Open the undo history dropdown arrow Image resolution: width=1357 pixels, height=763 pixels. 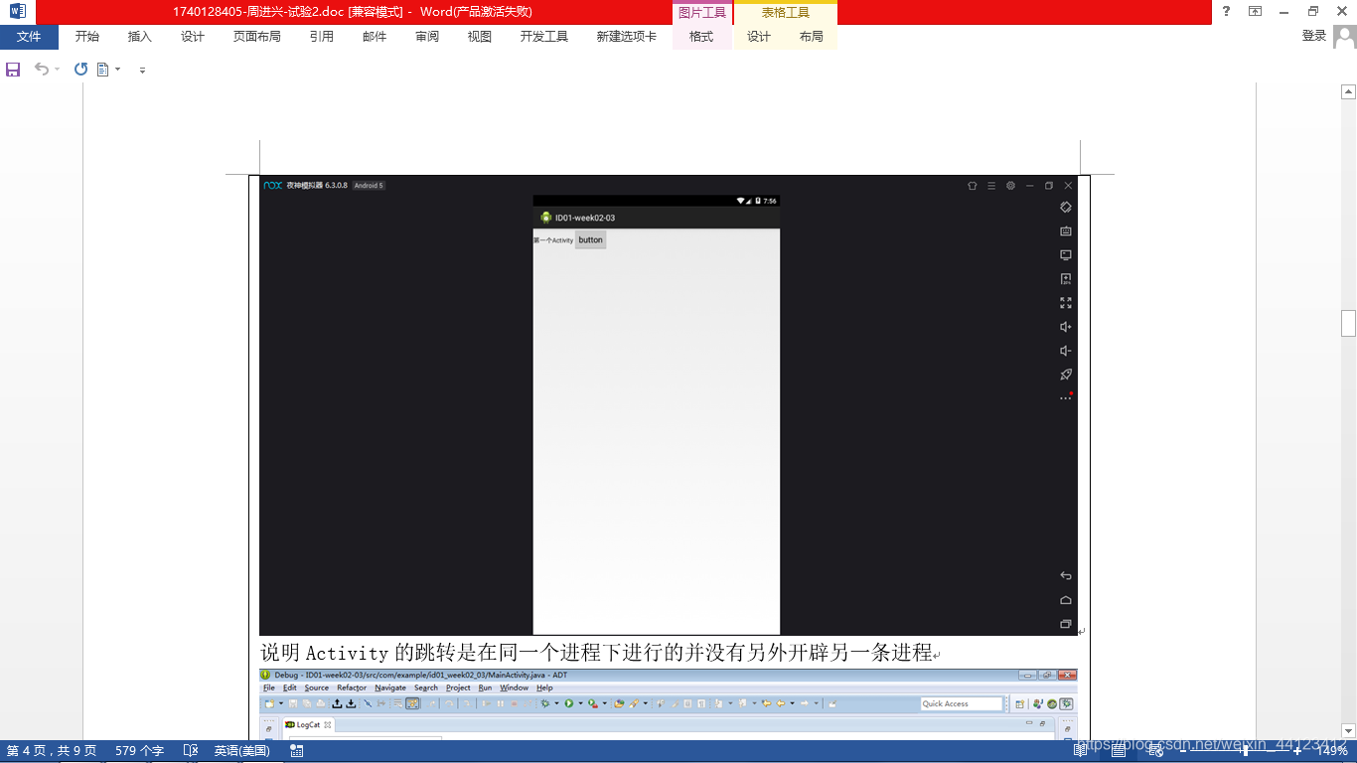click(57, 70)
